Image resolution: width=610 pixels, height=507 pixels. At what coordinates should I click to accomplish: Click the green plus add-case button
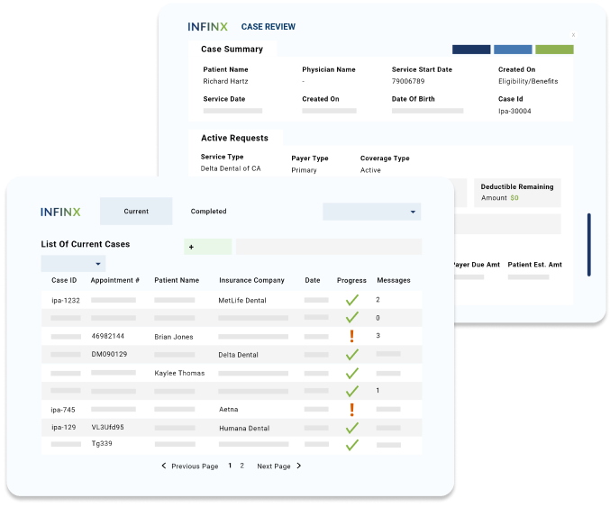208,247
